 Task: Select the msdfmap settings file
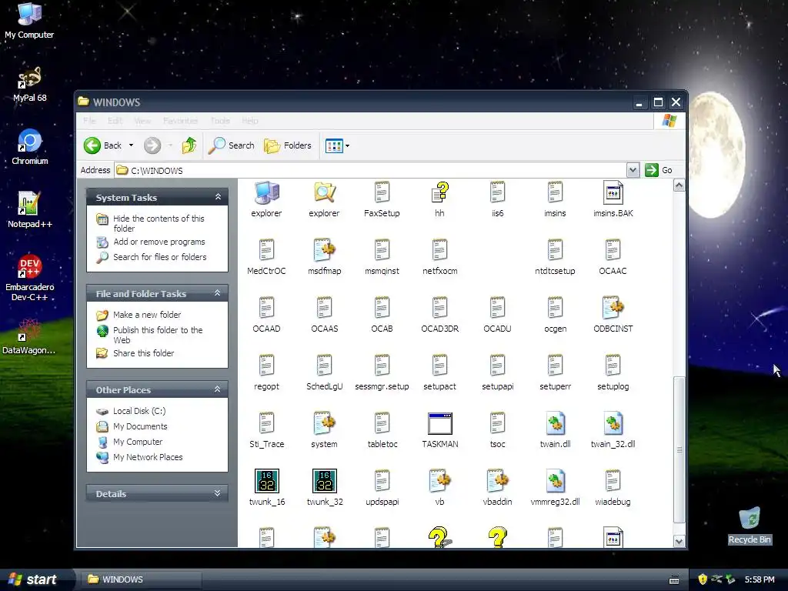point(324,250)
